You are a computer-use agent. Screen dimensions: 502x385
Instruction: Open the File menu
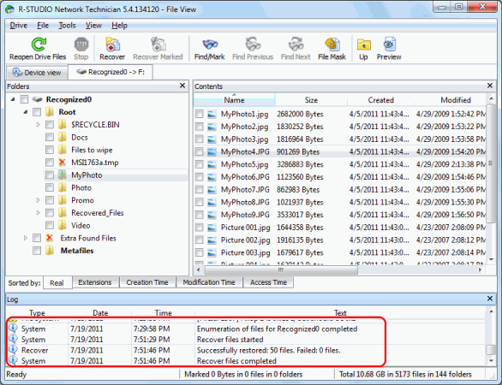(43, 26)
